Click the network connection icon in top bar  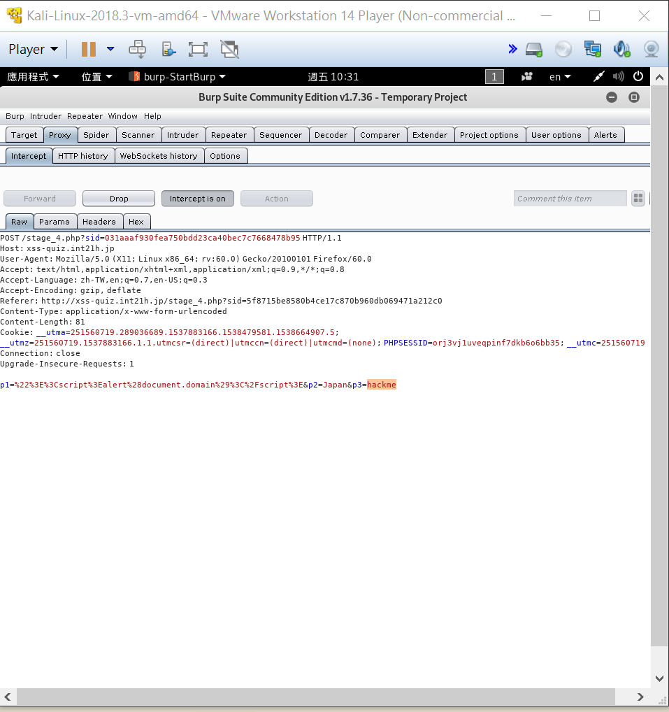coord(598,77)
